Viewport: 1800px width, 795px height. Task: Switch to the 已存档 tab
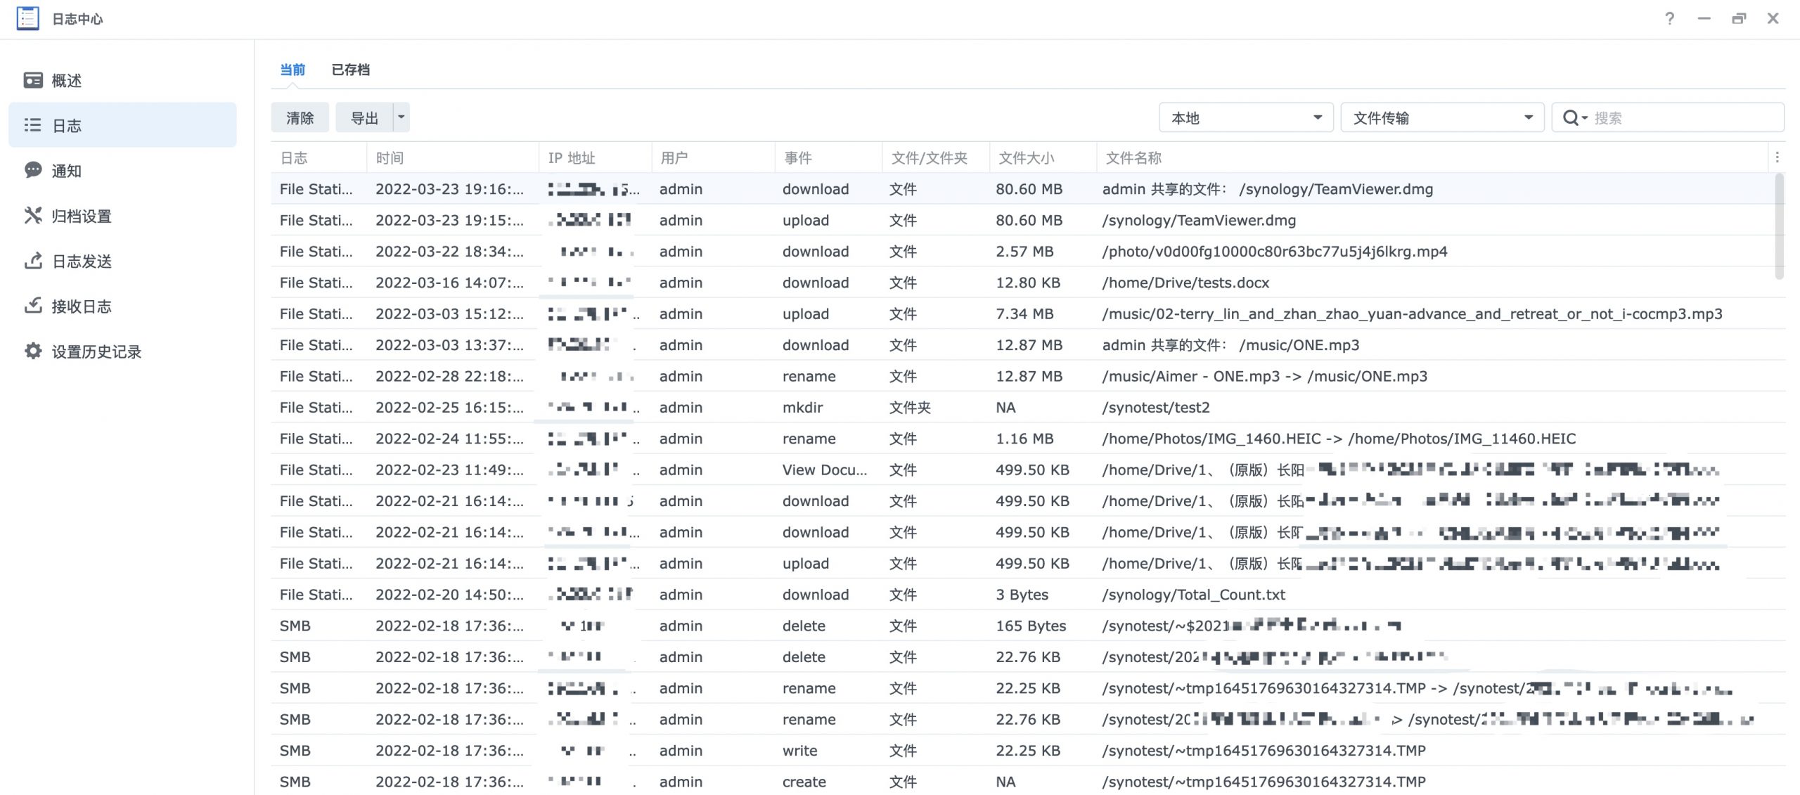click(x=350, y=70)
